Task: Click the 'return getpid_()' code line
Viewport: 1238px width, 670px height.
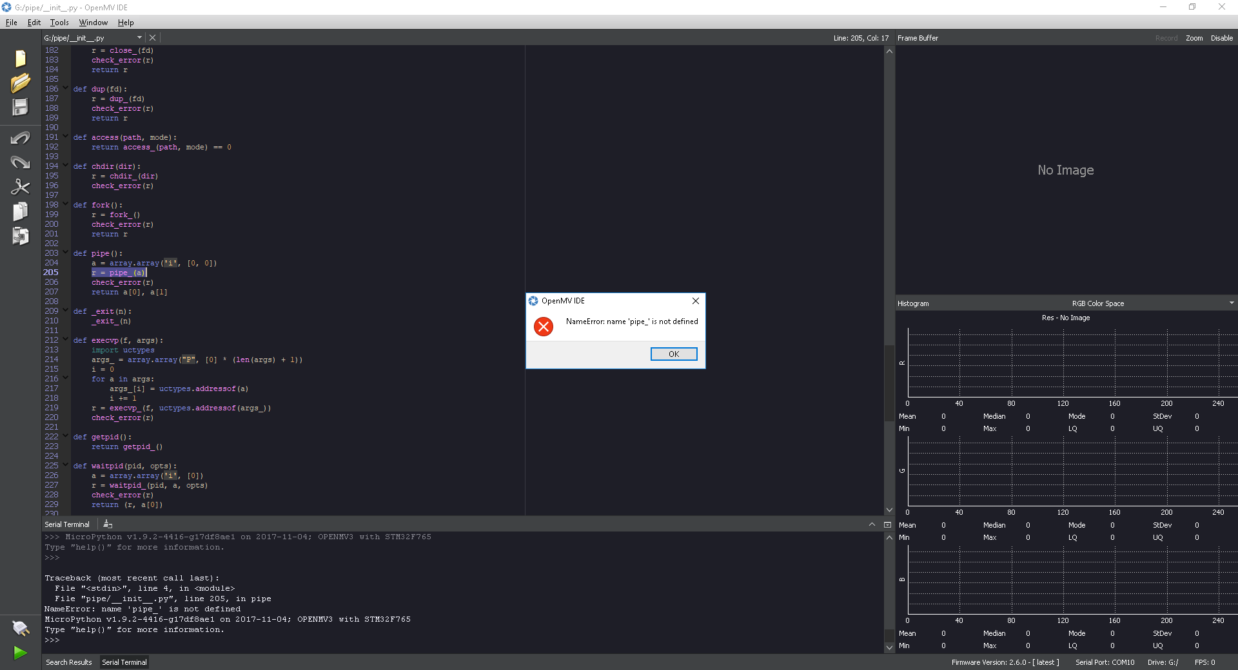Action: click(127, 446)
